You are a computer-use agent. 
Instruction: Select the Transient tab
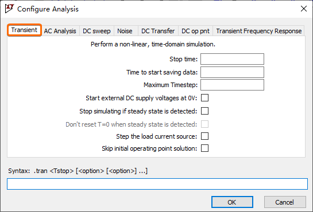click(x=24, y=30)
